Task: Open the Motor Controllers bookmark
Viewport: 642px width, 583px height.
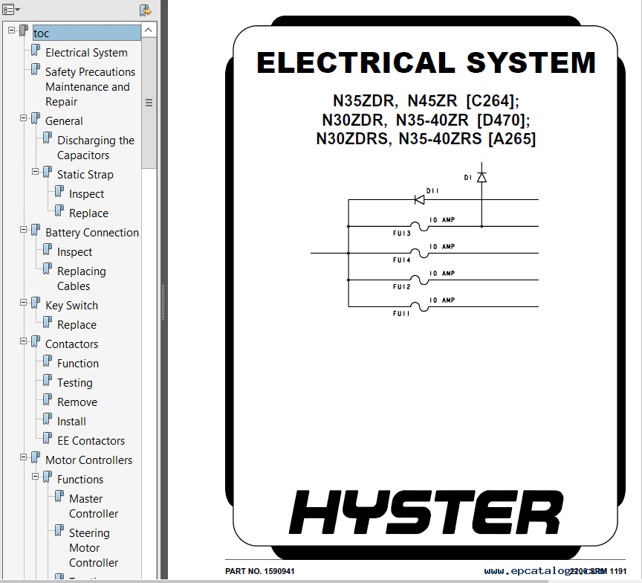Action: 89,460
